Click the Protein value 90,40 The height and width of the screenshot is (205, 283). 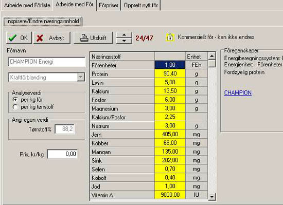tap(170, 73)
